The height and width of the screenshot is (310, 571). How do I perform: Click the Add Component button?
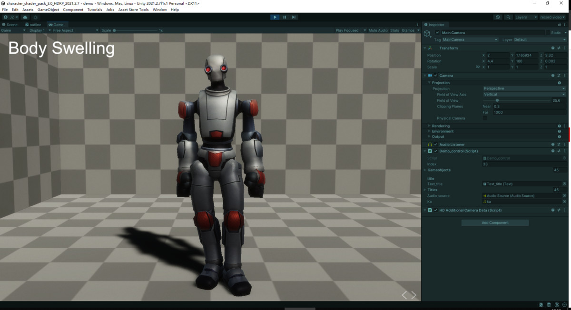coord(495,222)
